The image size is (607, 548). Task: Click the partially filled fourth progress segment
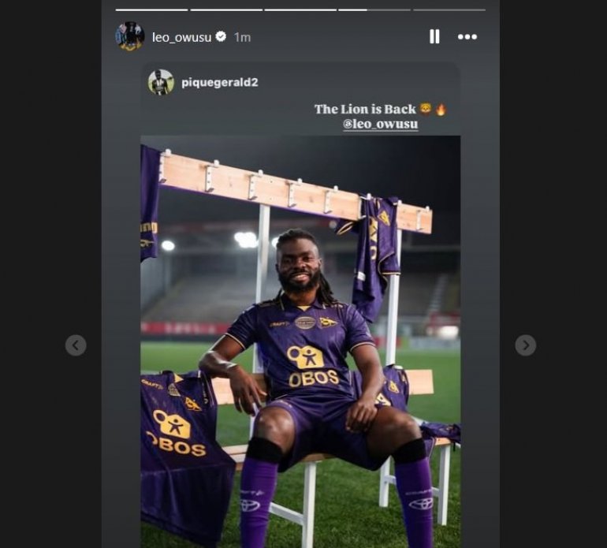point(374,9)
